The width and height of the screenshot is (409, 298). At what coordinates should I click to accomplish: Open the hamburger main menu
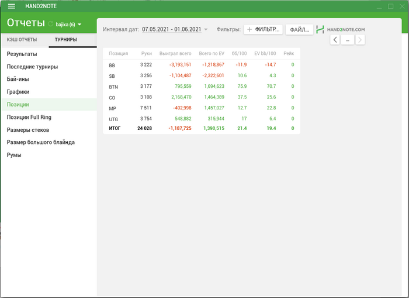(x=12, y=6)
